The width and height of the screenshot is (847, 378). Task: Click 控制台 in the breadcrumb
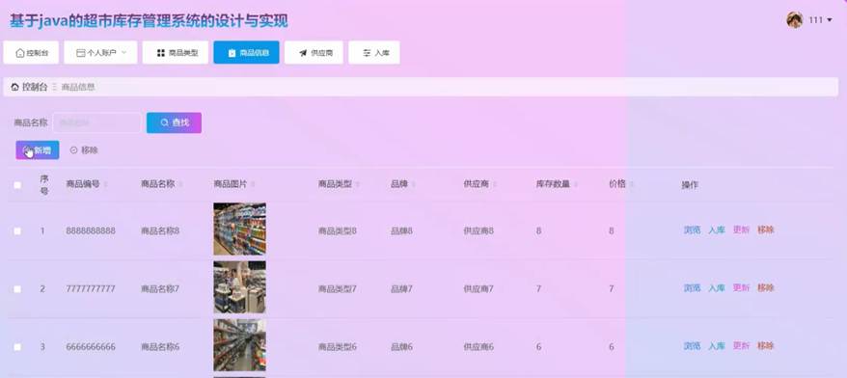click(x=35, y=87)
